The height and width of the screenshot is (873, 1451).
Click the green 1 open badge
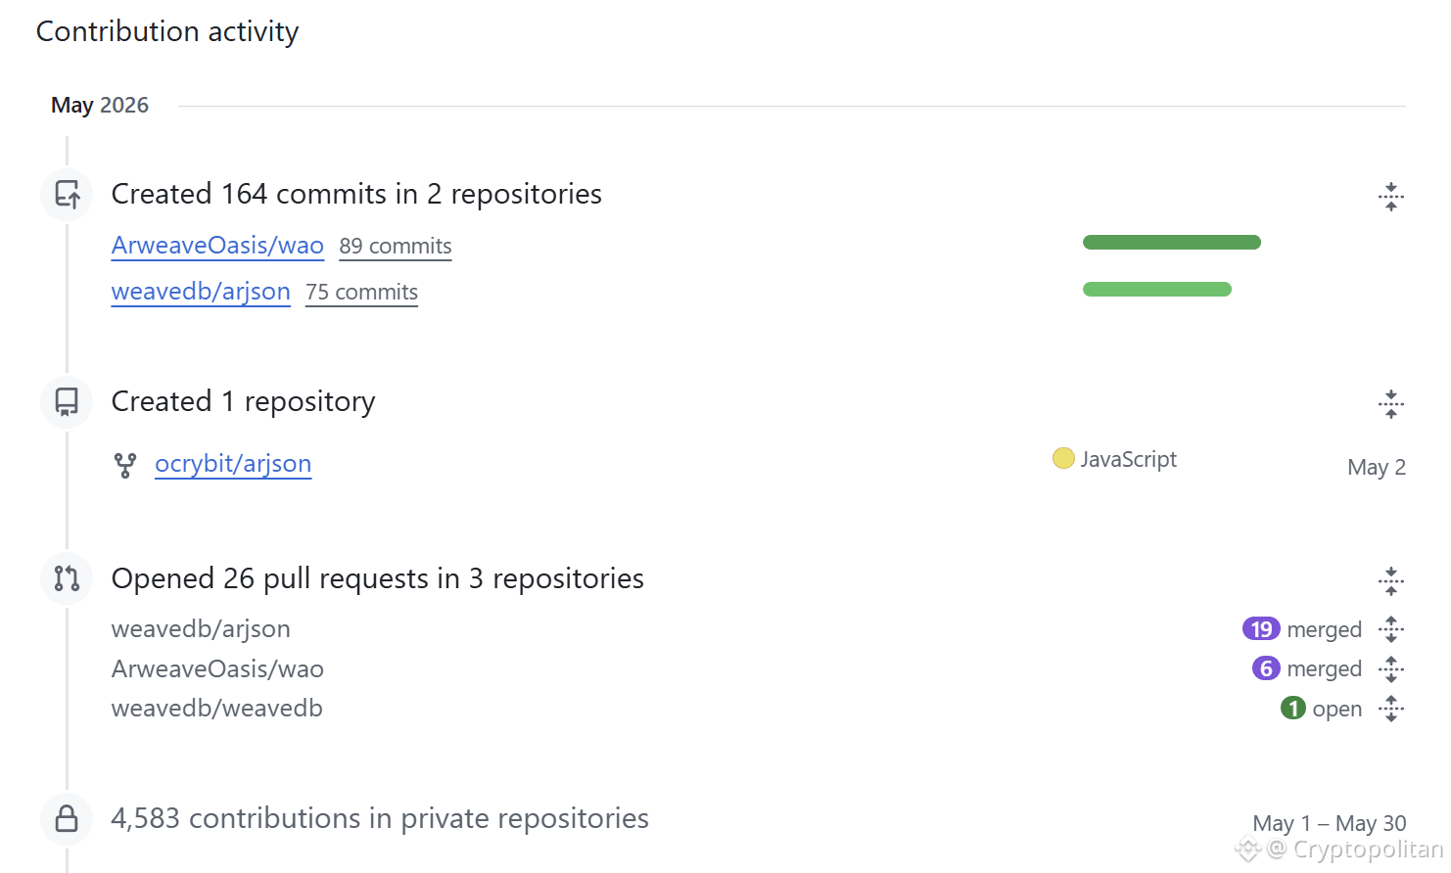point(1293,708)
